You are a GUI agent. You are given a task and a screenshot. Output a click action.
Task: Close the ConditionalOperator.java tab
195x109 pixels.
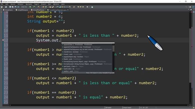pos(68,10)
